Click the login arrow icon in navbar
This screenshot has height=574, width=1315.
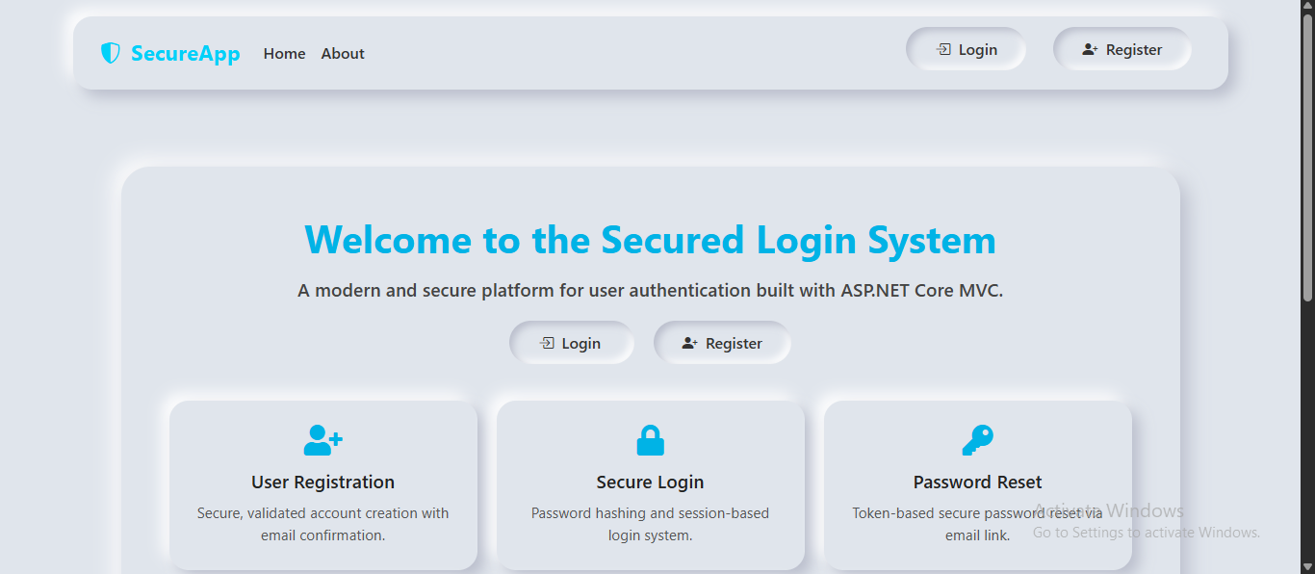944,49
